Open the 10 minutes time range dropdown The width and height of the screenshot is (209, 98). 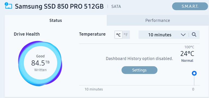[164, 35]
